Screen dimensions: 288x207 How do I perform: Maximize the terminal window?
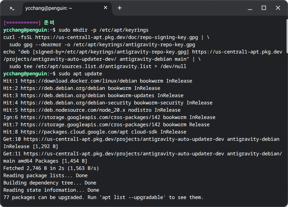coord(264,8)
